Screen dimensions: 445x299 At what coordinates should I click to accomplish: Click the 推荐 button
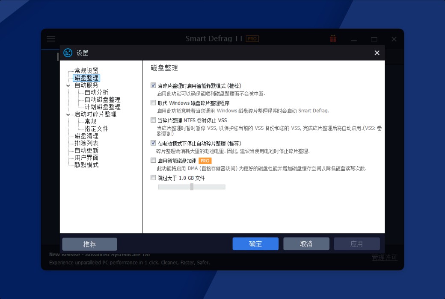(x=90, y=244)
